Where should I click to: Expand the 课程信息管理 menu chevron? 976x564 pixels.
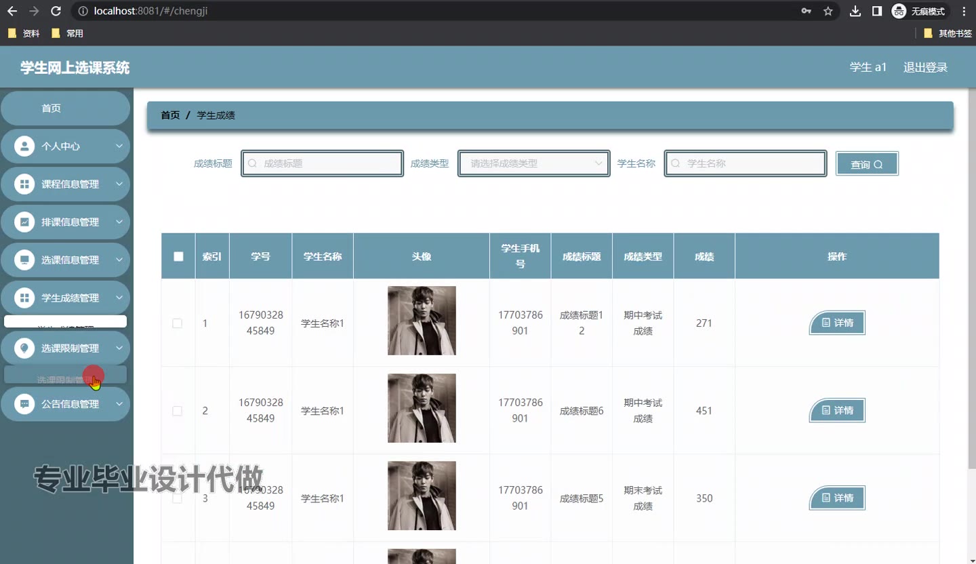(119, 184)
